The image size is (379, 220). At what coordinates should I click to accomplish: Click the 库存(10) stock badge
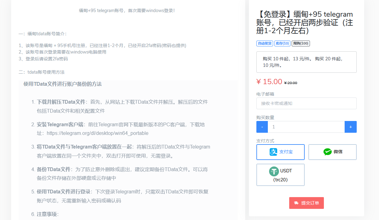click(282, 43)
